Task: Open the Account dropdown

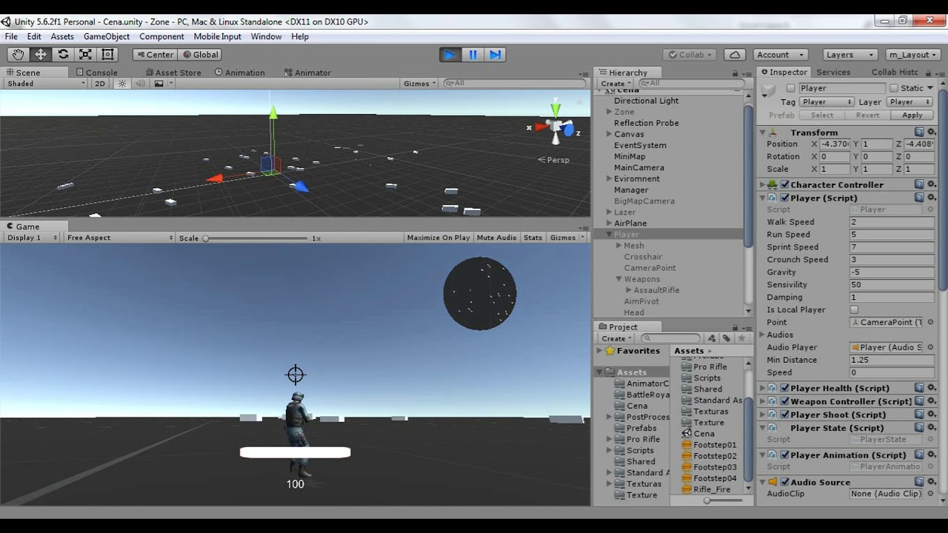Action: [781, 54]
